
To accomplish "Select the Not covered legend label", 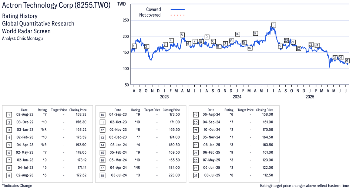I will coord(150,15).
